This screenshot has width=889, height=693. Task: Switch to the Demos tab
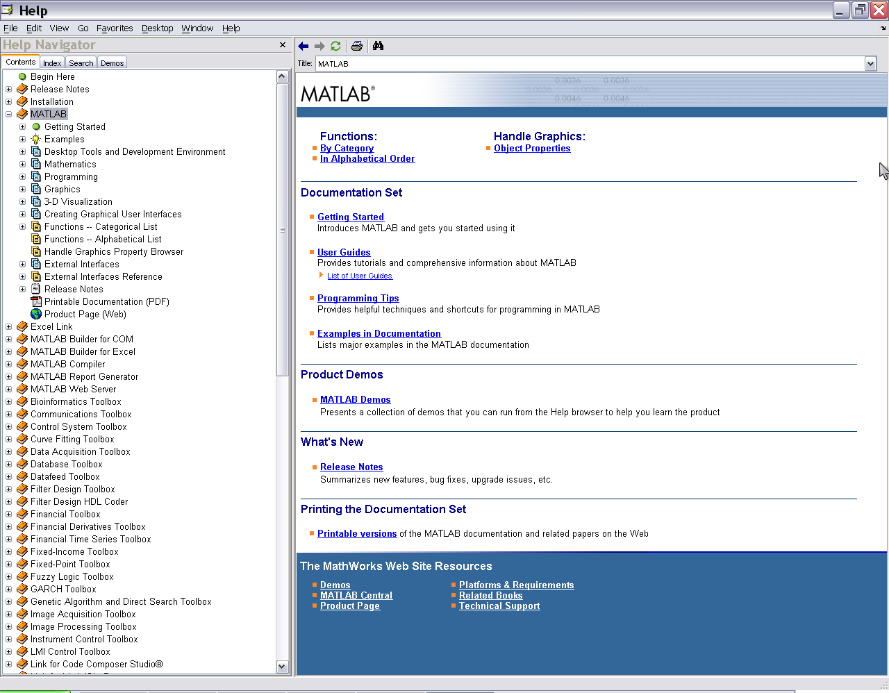(x=112, y=62)
